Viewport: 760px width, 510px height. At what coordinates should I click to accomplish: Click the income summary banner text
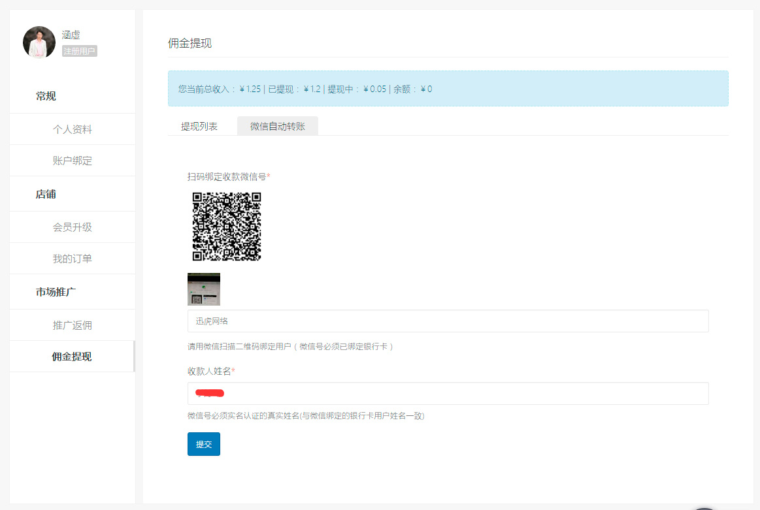305,89
